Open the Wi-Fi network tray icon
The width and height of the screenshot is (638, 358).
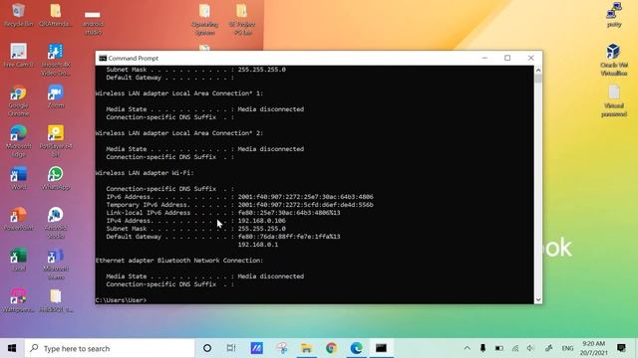pyautogui.click(x=515, y=348)
